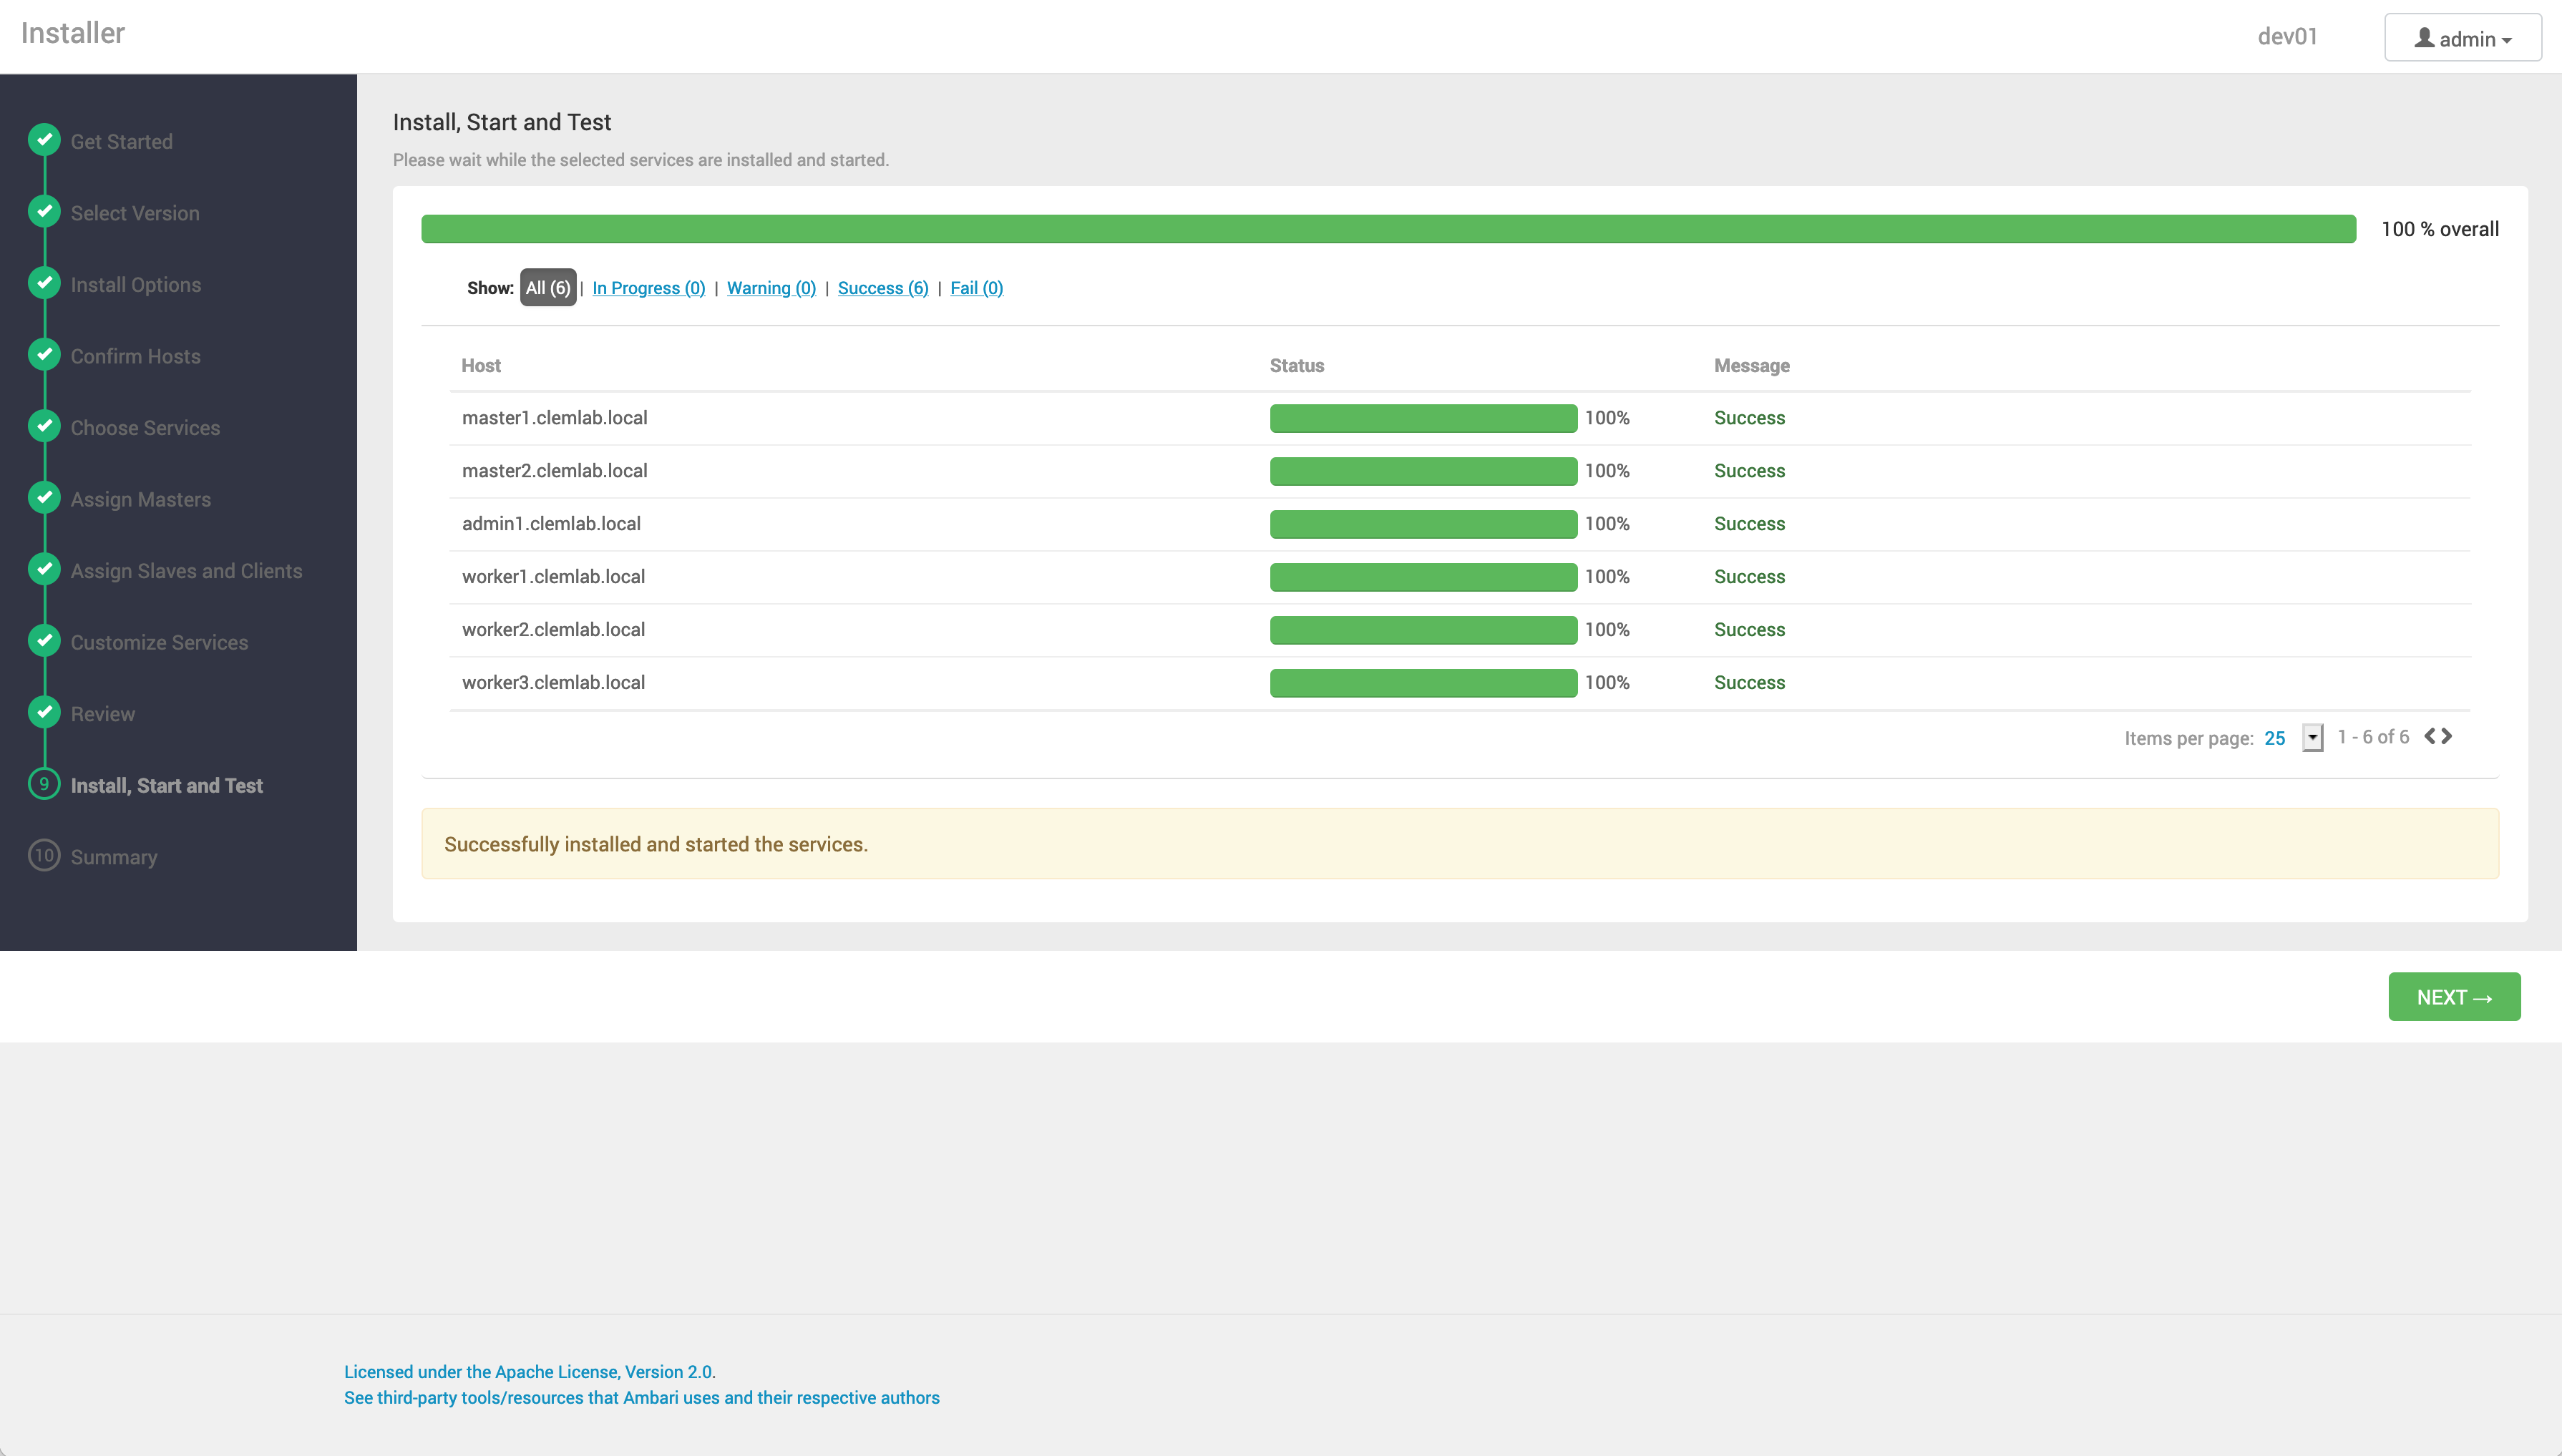
Task: Go to previous page arrow in pagination
Action: coord(2430,737)
